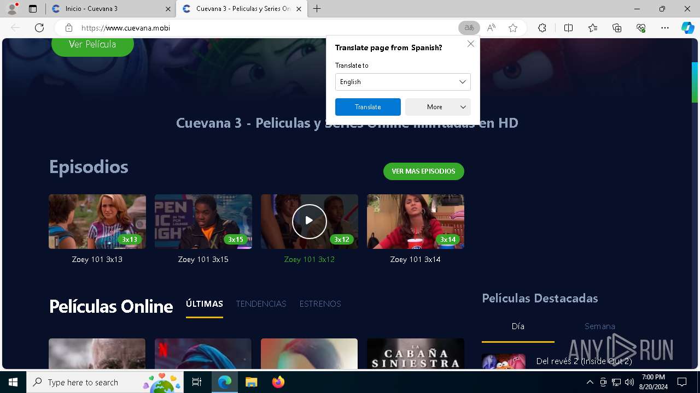Screen dimensions: 700x393
Task: Show hidden system tray icons
Action: 590,382
